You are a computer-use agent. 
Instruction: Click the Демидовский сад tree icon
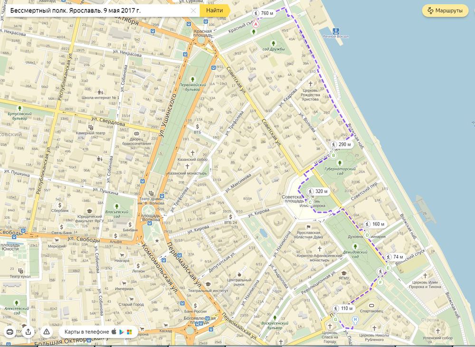coord(355,246)
